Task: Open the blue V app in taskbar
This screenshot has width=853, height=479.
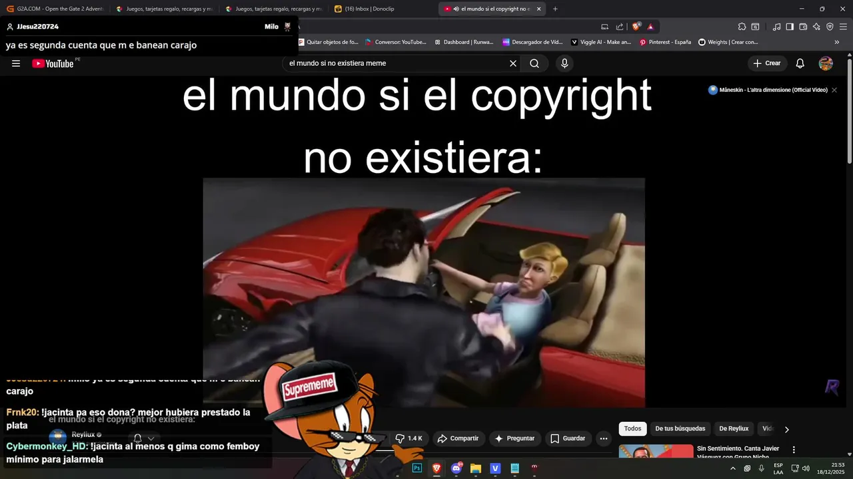Action: coord(495,468)
